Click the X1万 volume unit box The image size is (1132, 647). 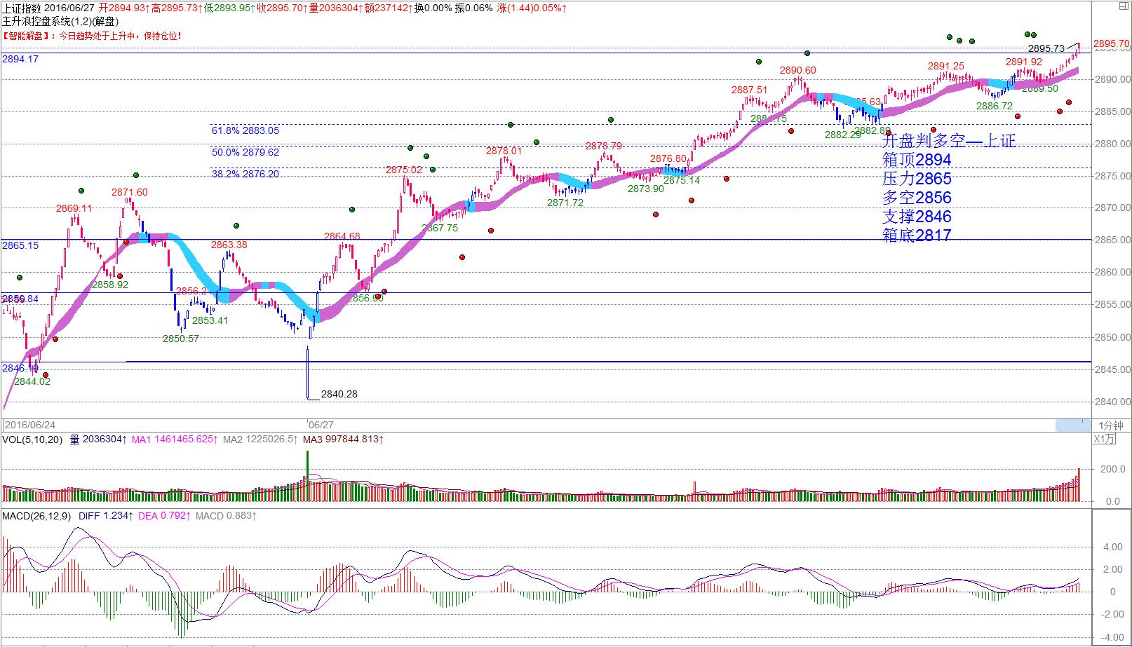click(1104, 439)
